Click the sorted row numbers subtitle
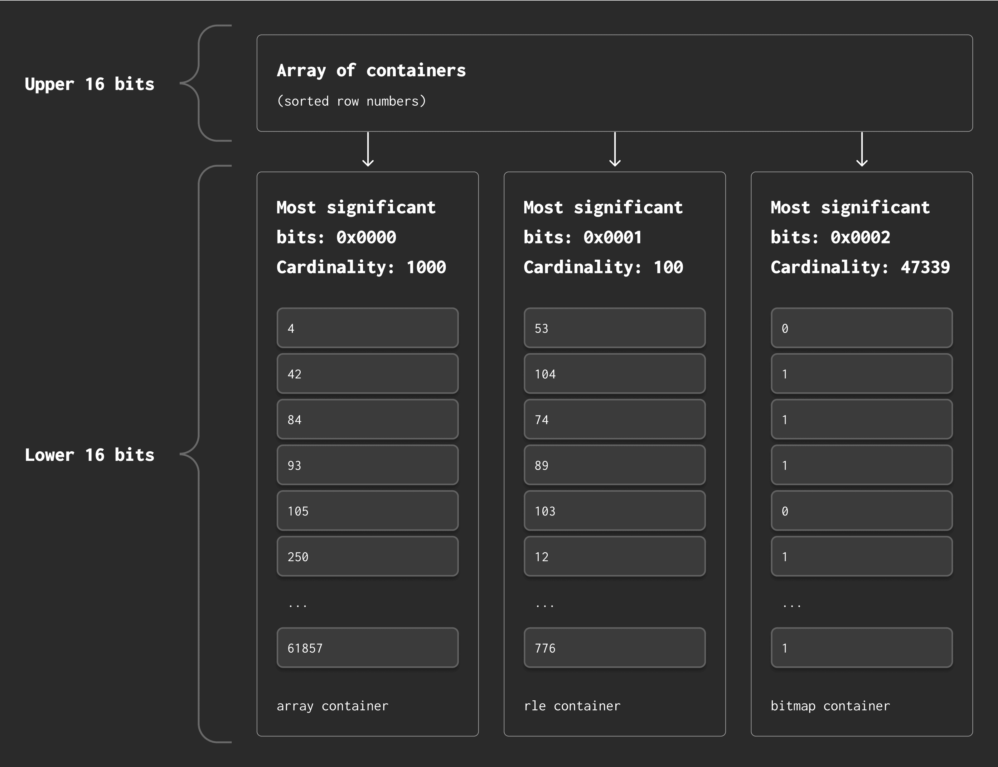998x767 pixels. 351,101
